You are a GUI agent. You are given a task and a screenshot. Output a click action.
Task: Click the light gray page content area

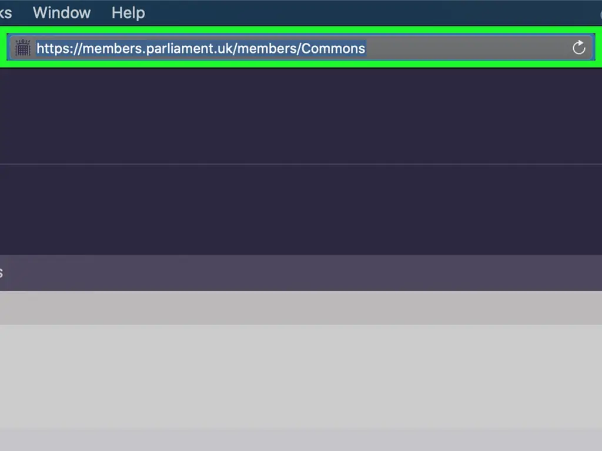pos(301,376)
